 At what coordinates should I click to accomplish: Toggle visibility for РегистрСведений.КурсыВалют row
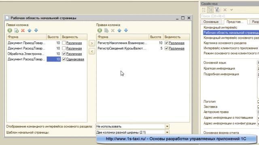coord(166,48)
